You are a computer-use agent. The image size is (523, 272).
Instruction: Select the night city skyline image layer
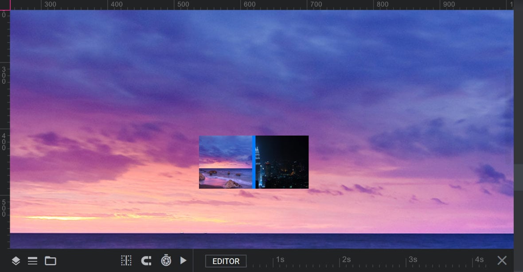pos(282,162)
